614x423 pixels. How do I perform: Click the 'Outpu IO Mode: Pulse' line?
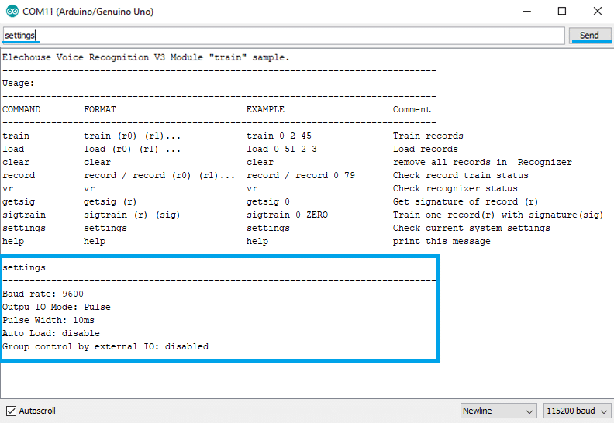pyautogui.click(x=57, y=307)
